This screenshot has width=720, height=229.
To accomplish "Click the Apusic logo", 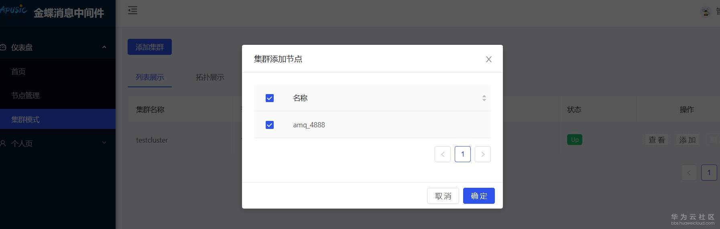I will point(14,10).
